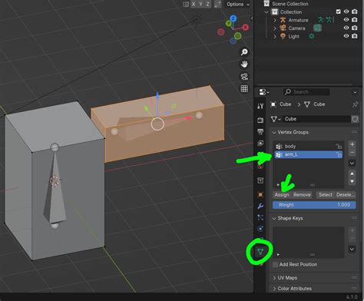
Task: Open the View Layer properties tab
Action: pyautogui.click(x=260, y=143)
